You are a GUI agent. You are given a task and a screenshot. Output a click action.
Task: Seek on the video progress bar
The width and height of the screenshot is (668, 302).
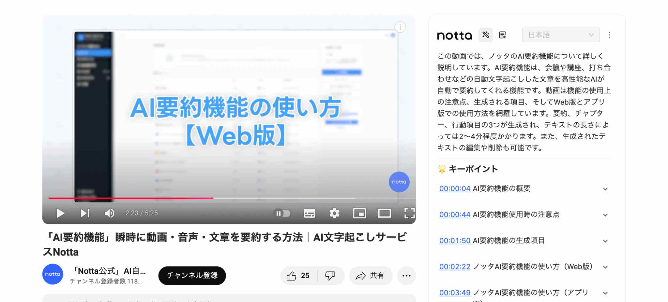(232, 198)
